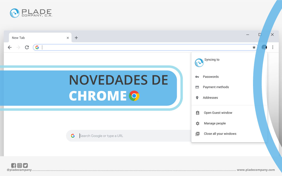
Task: Click the Syncing to text
Action: (x=212, y=60)
